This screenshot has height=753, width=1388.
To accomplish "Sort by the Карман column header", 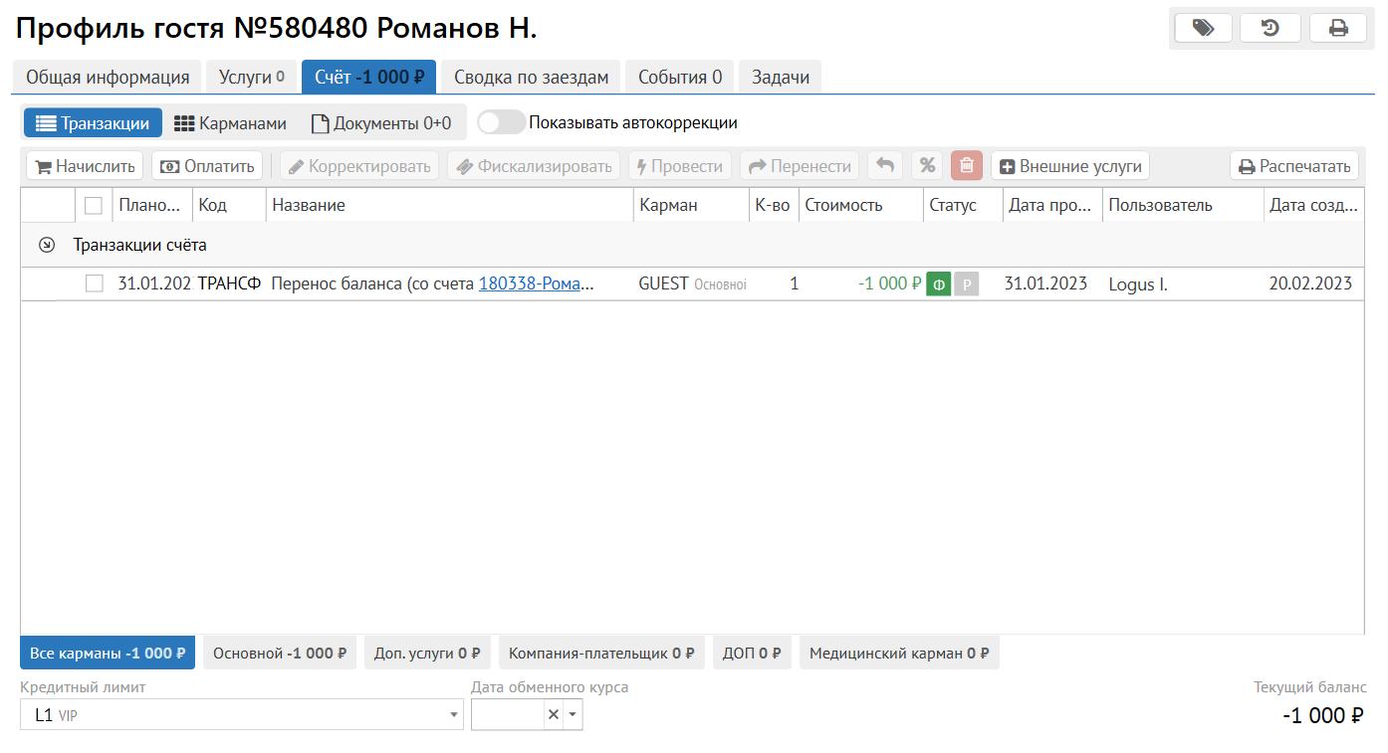I will [692, 206].
